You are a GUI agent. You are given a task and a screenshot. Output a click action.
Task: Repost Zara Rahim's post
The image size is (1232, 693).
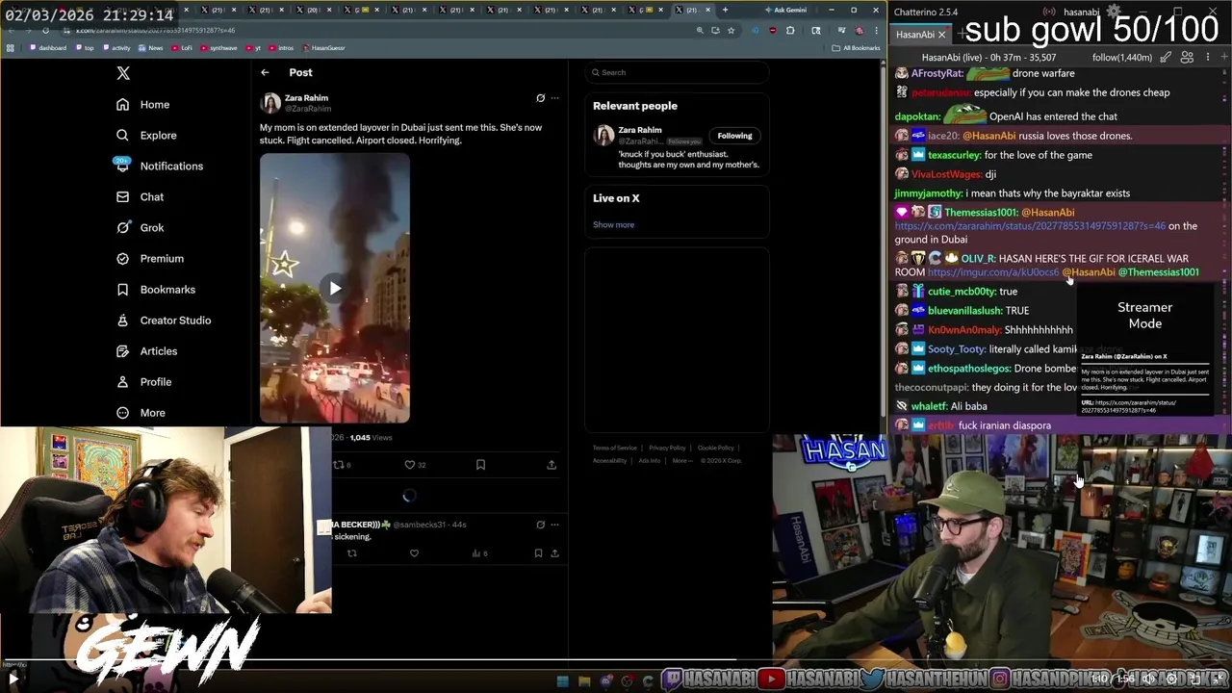tap(341, 465)
